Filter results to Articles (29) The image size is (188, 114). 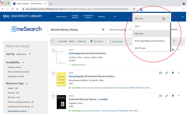tap(14, 93)
